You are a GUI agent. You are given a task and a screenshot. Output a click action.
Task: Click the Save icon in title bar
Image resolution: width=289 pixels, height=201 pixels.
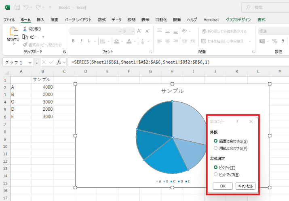click(17, 7)
